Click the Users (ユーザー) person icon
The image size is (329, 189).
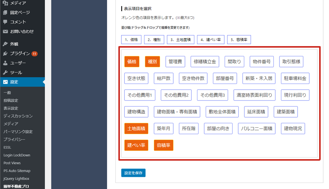(x=5, y=63)
